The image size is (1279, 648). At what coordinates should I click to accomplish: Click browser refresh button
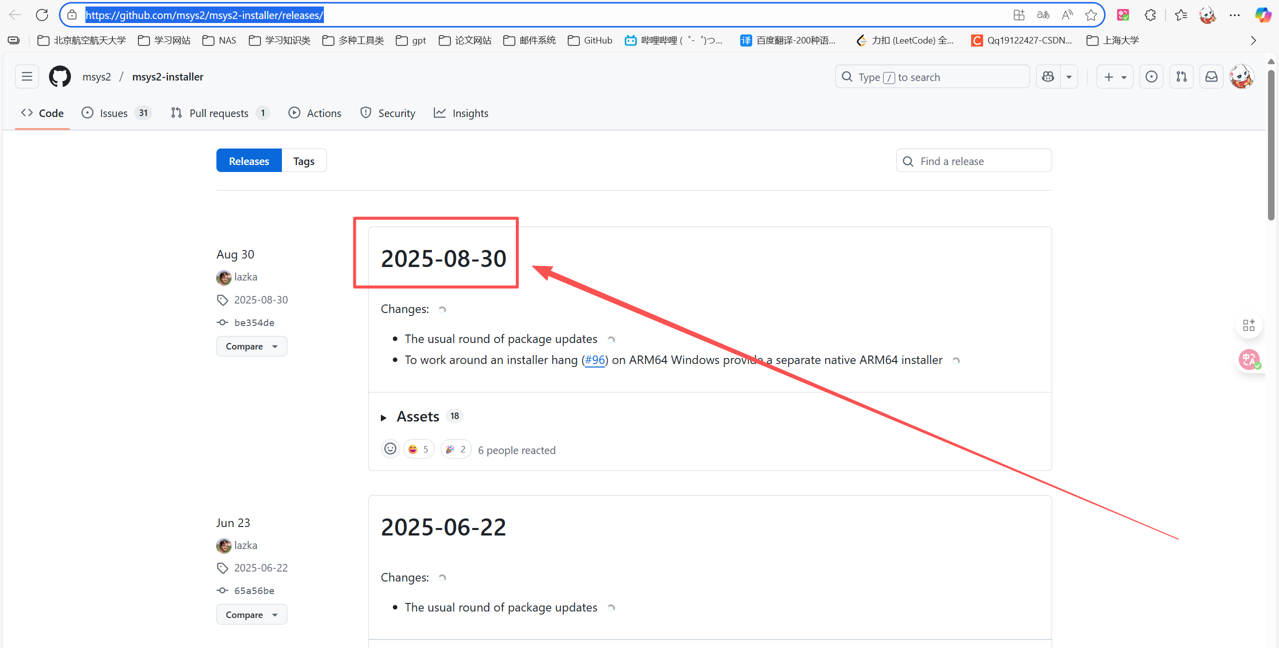tap(42, 15)
